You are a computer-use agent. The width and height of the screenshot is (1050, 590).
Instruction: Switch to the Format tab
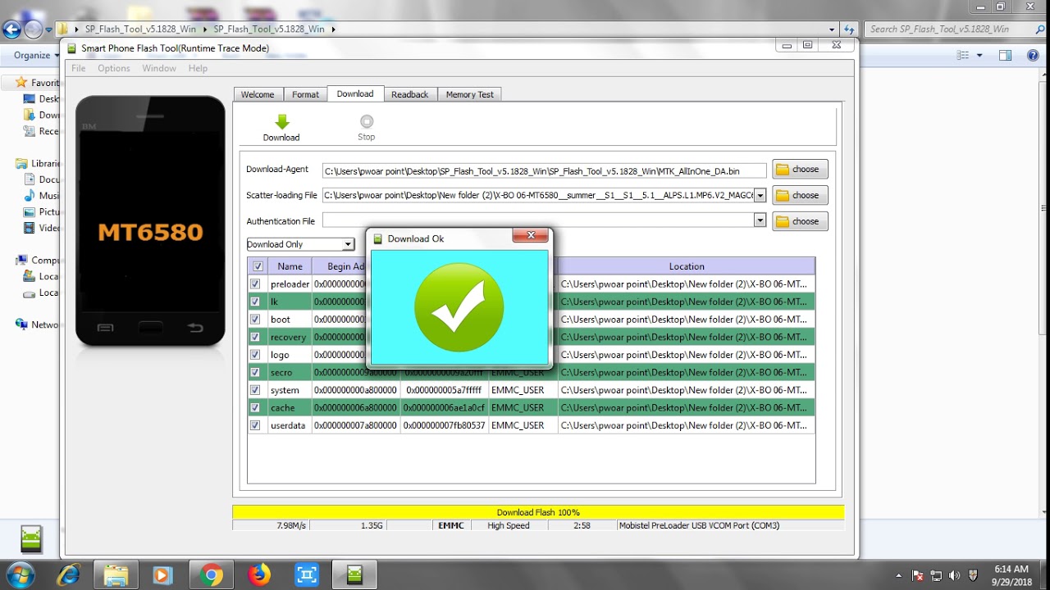pyautogui.click(x=305, y=94)
